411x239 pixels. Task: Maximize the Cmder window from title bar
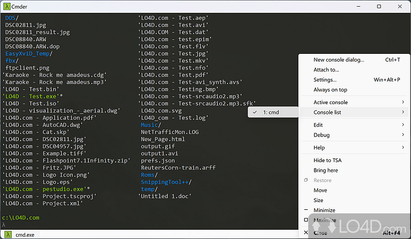379,7
